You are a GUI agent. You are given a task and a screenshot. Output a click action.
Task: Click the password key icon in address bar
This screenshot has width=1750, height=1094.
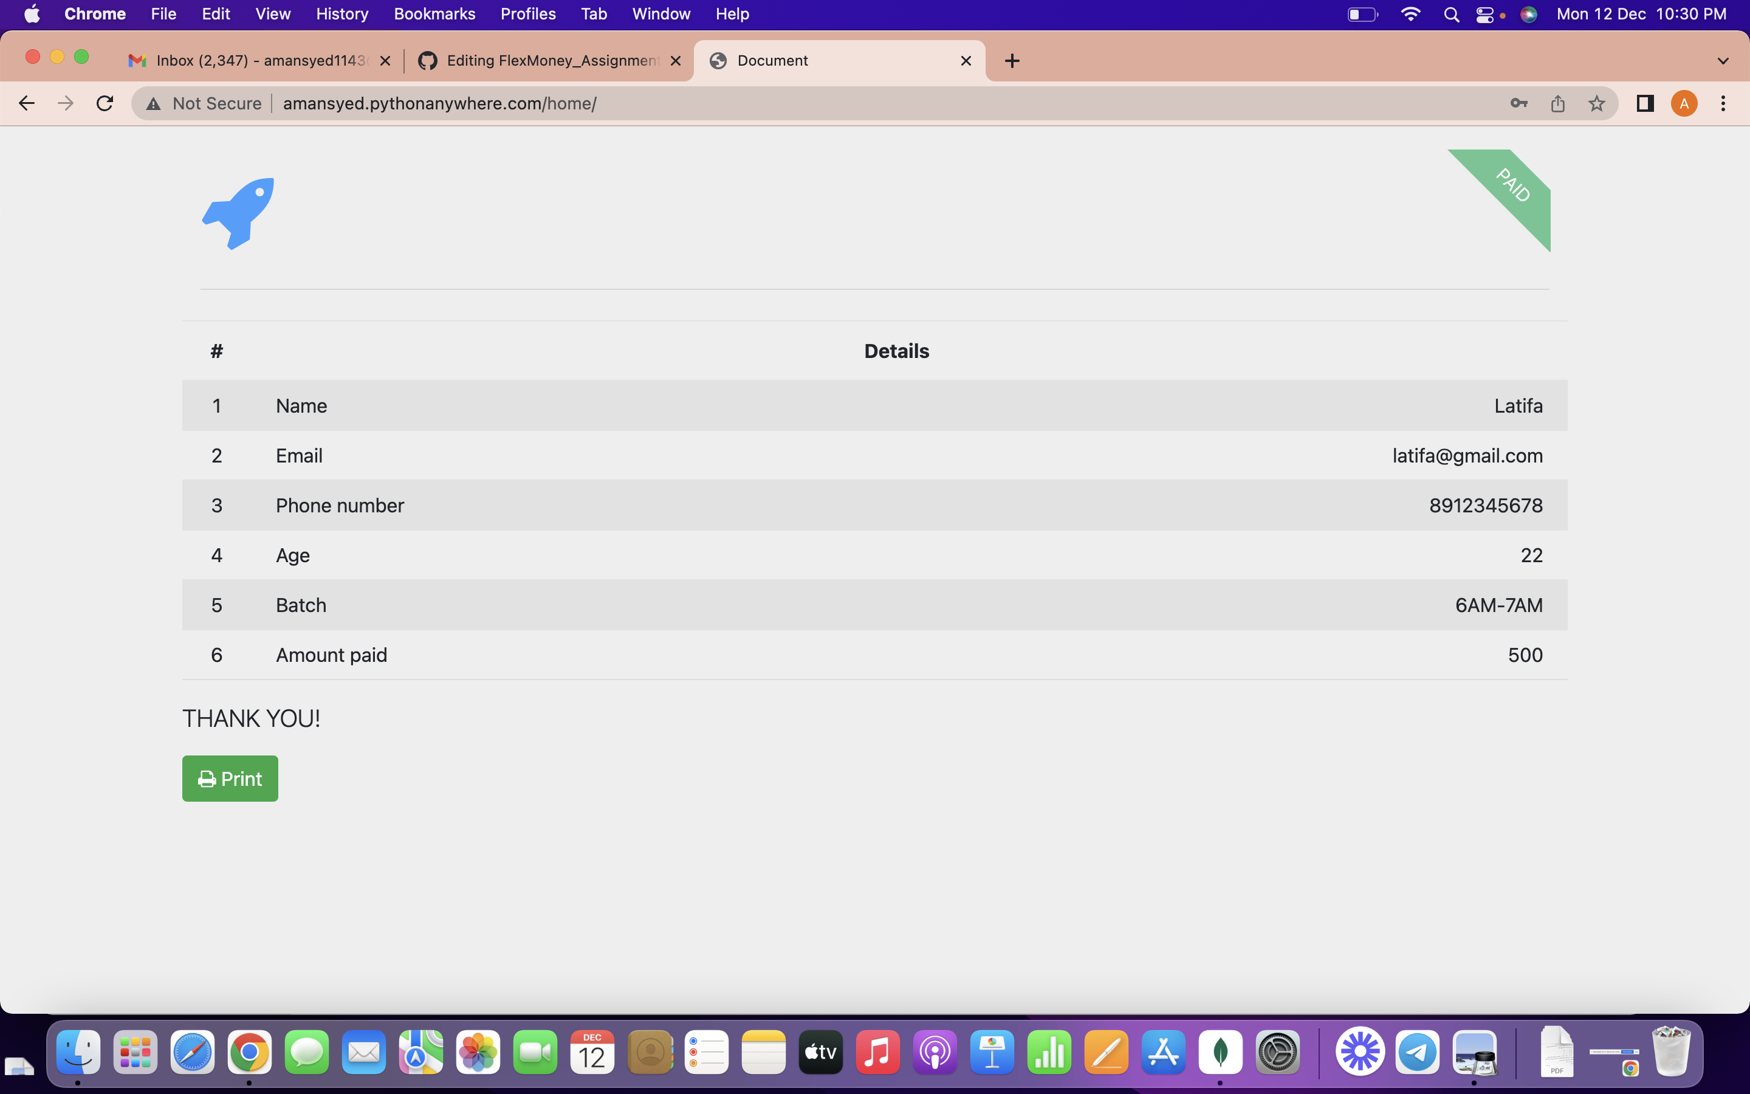coord(1518,103)
